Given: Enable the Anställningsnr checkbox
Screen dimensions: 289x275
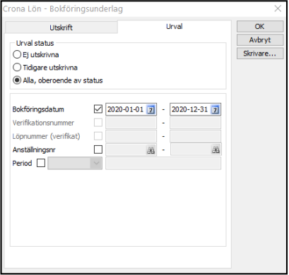Looking at the screenshot, I should pos(98,149).
